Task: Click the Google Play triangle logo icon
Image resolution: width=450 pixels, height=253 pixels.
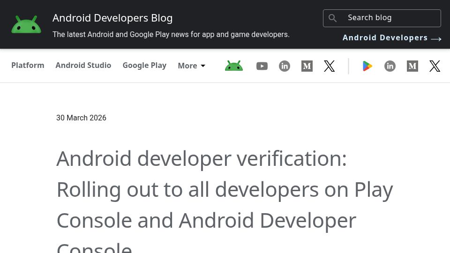Action: pyautogui.click(x=367, y=66)
